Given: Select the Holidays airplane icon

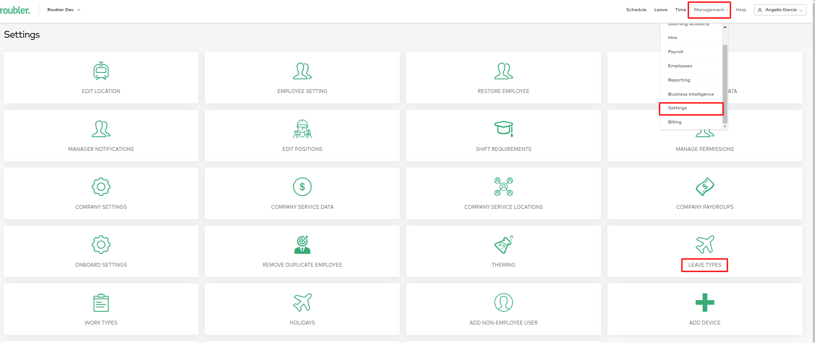Looking at the screenshot, I should coord(302,303).
